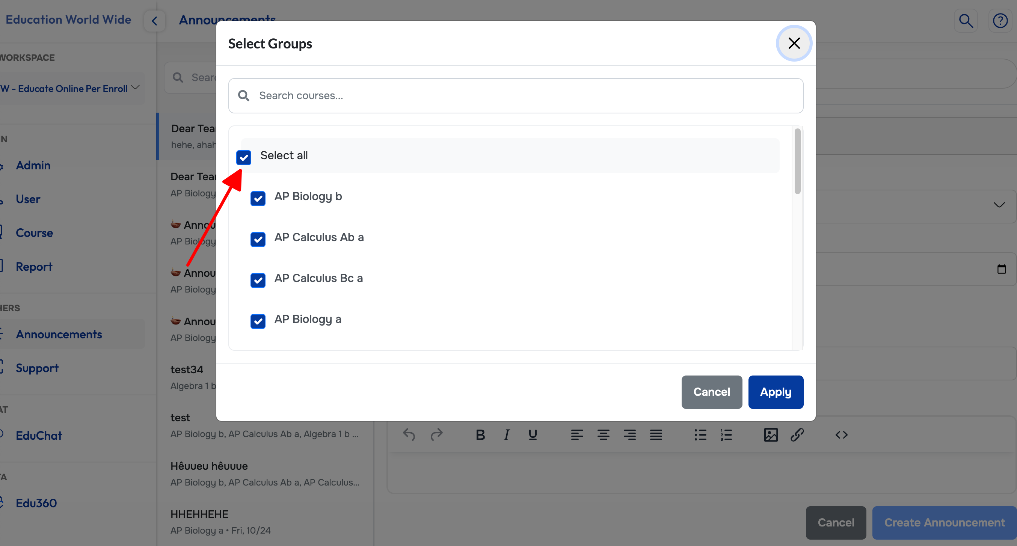Screen dimensions: 1017x546
Task: Click the Search courses input field
Action: (x=516, y=95)
